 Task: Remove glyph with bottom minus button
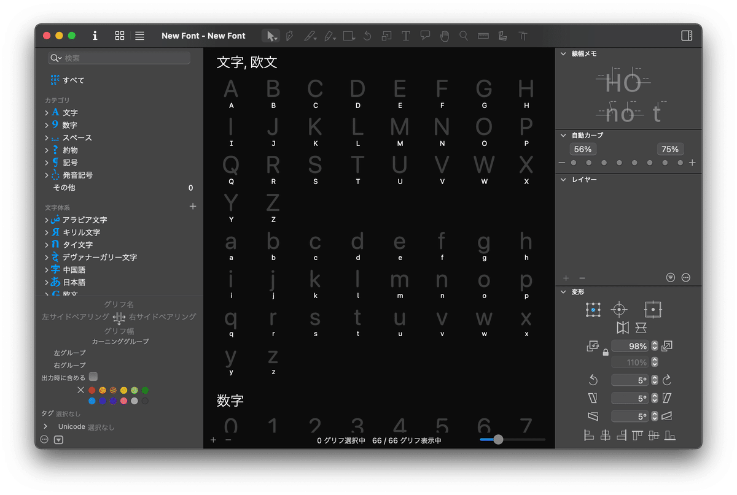click(x=228, y=440)
